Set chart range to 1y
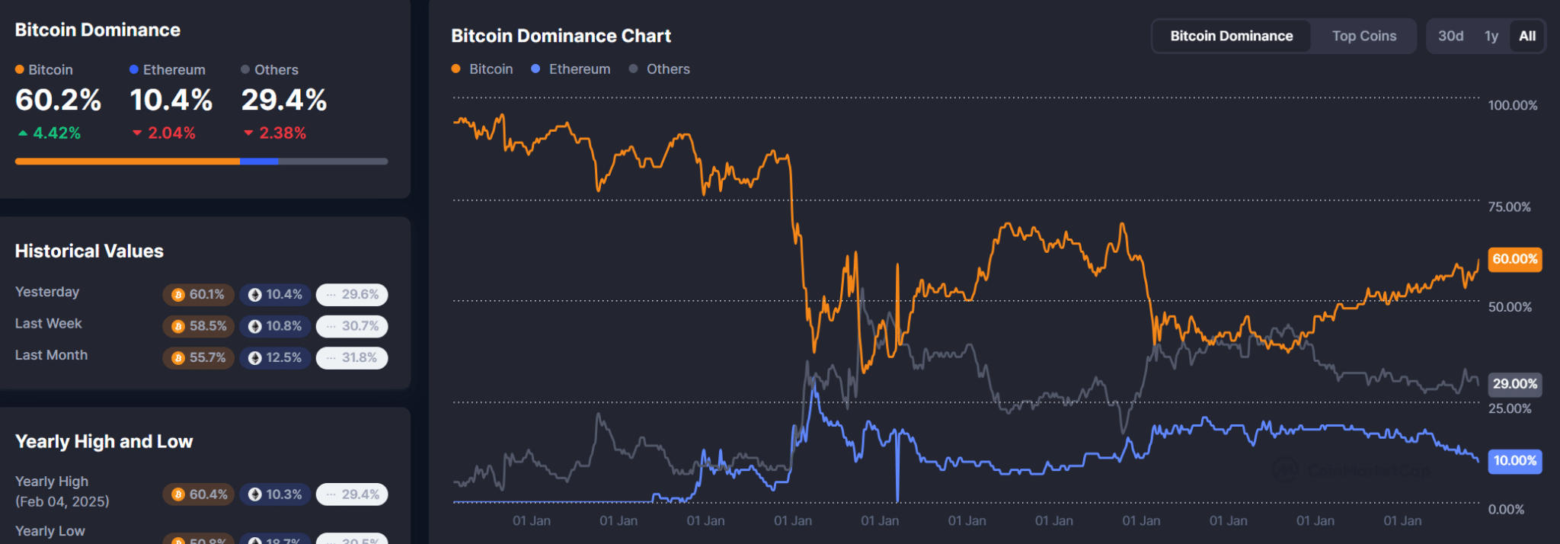Viewport: 1560px width, 544px height. click(x=1491, y=36)
